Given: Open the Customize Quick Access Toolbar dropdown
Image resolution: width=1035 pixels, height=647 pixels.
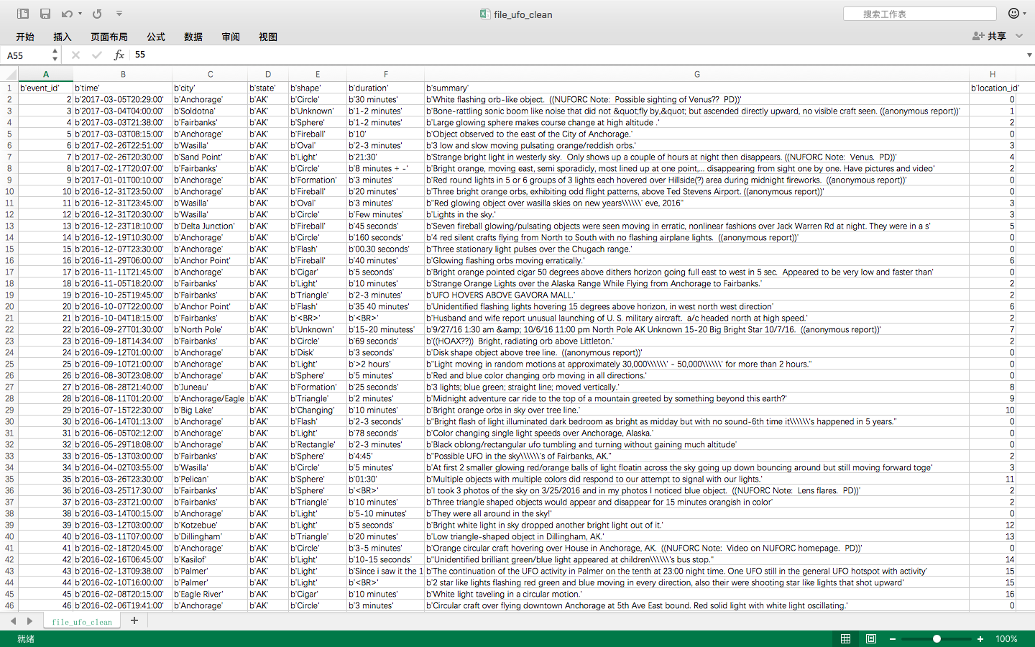Looking at the screenshot, I should tap(119, 14).
